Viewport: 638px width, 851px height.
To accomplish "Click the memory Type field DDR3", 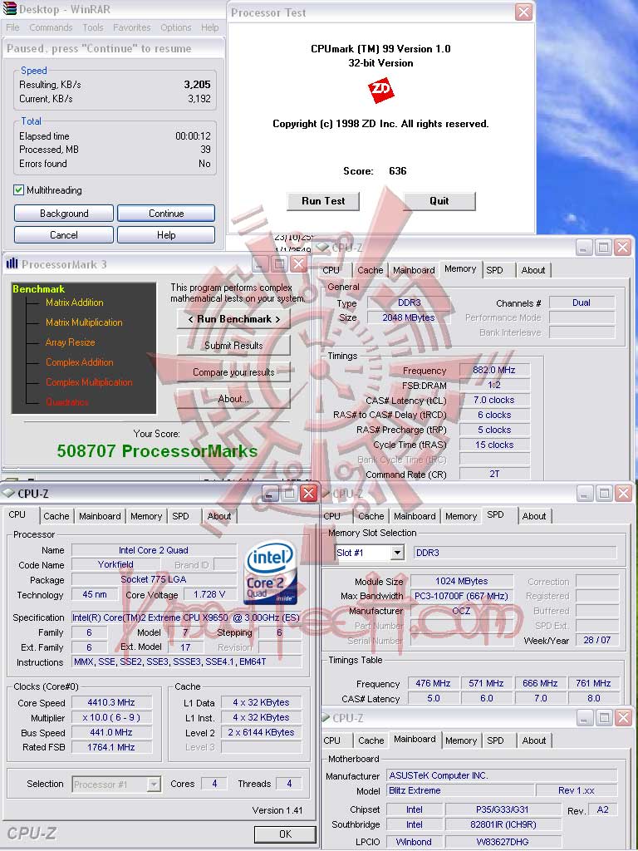I will click(409, 303).
